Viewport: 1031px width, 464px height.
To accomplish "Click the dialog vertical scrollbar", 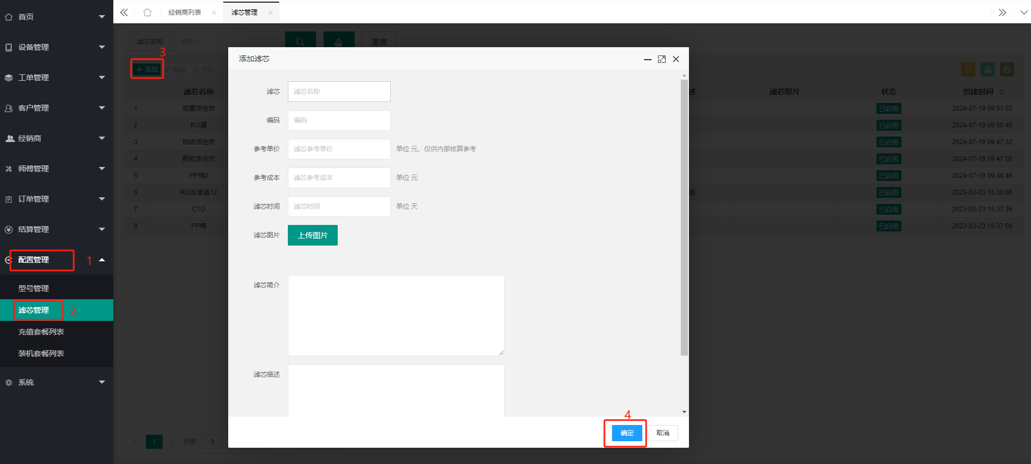I will (684, 217).
